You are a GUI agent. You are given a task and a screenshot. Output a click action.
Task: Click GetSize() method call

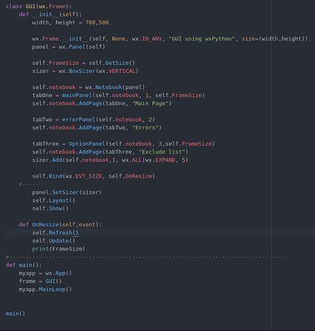click(x=120, y=63)
